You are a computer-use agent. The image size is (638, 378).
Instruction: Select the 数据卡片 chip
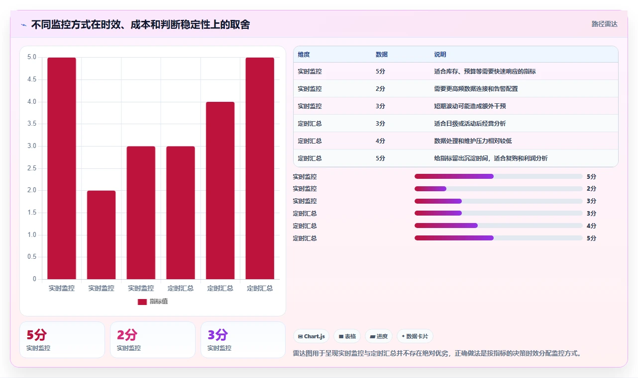(415, 336)
